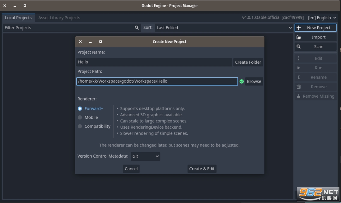The image size is (341, 203).
Task: Select the Mobile renderer option
Action: 88,118
